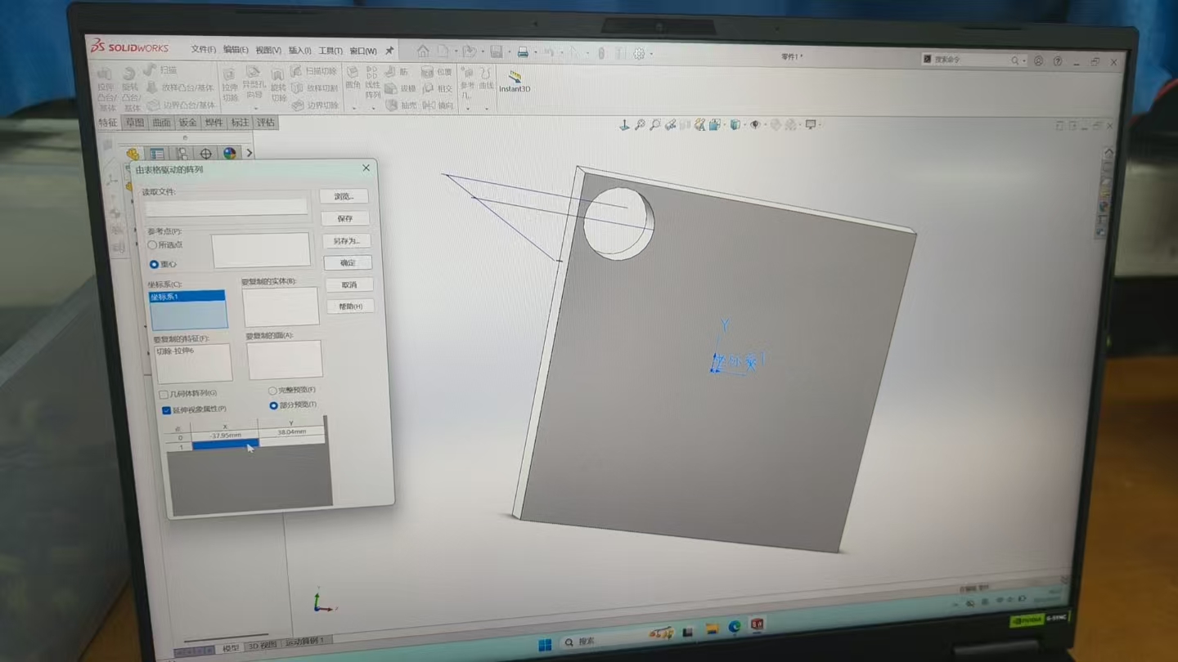Open the DisplayManager color ball tab icon
The width and height of the screenshot is (1178, 662).
click(x=229, y=154)
